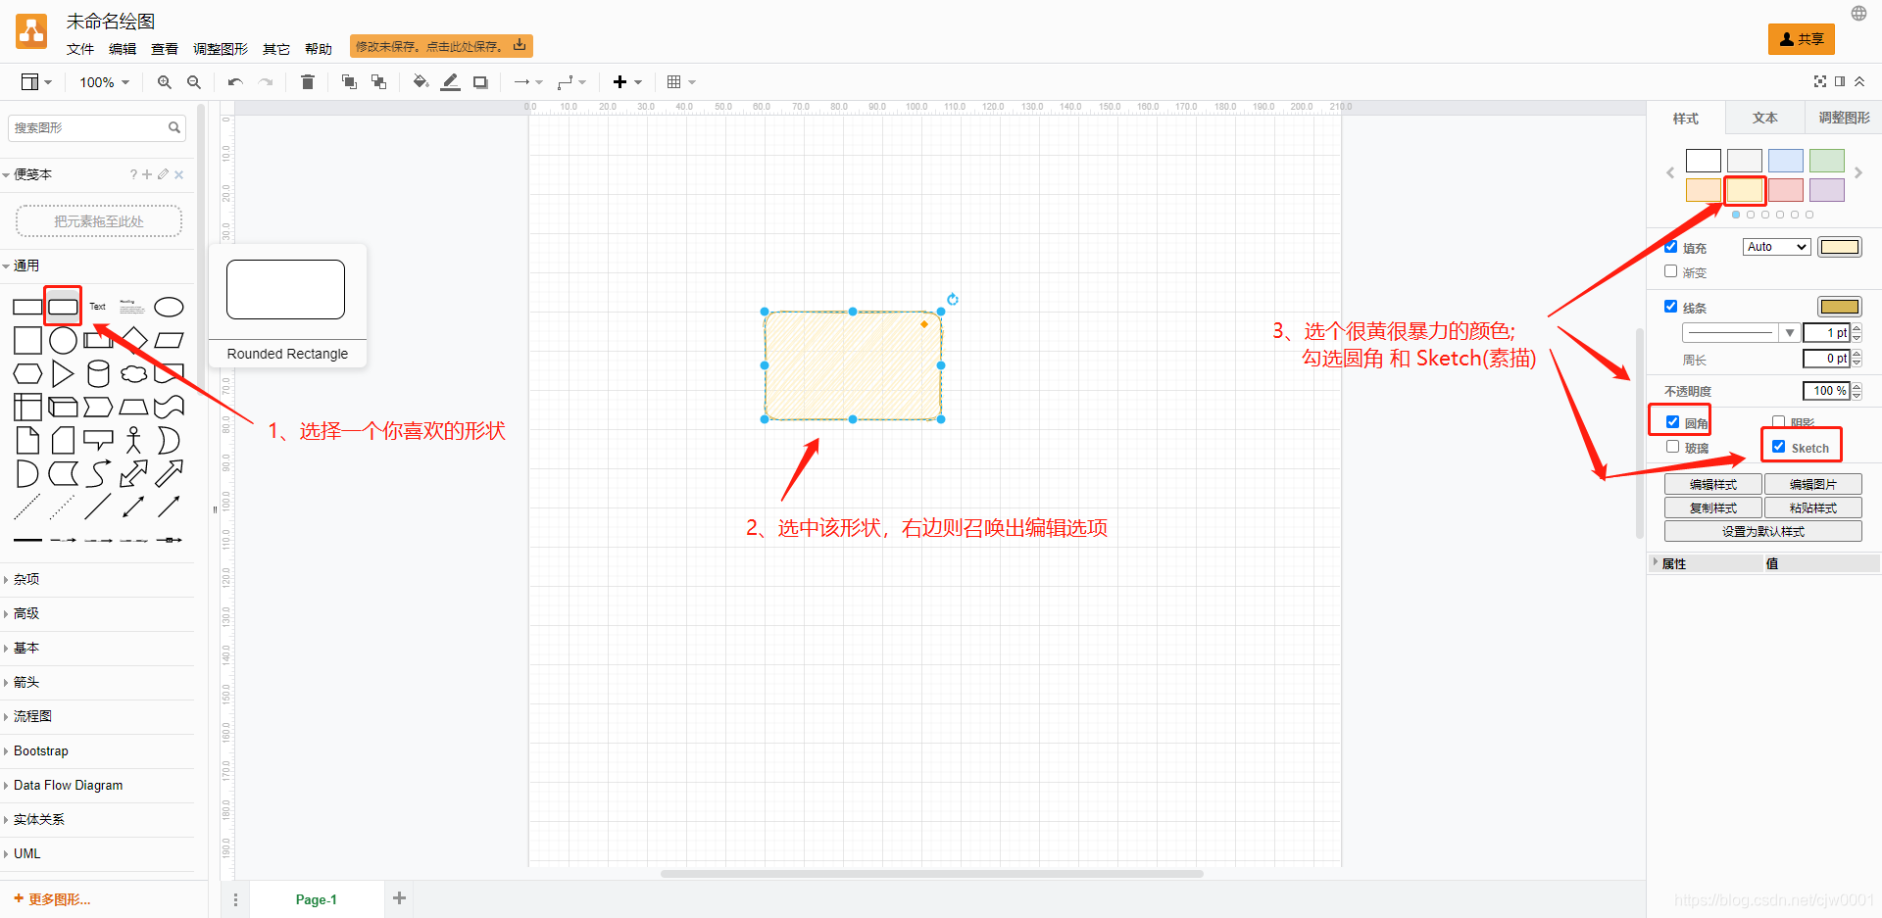Pick the actor stick figure shape
Image resolution: width=1882 pixels, height=918 pixels.
tap(134, 440)
